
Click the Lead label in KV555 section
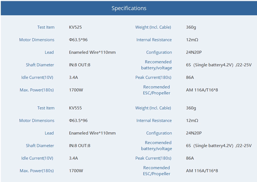49,133
